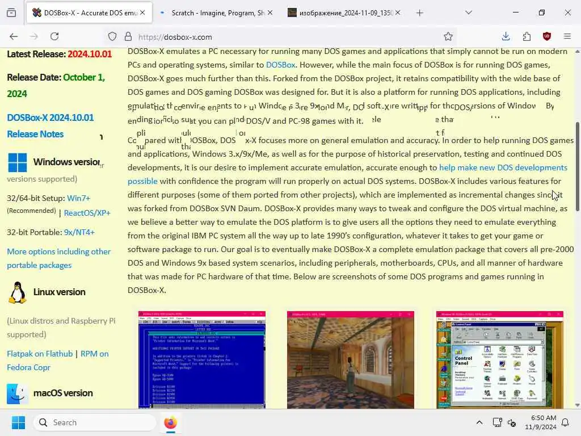Open the notifications bell icon
This screenshot has width=581, height=436.
pos(566,422)
